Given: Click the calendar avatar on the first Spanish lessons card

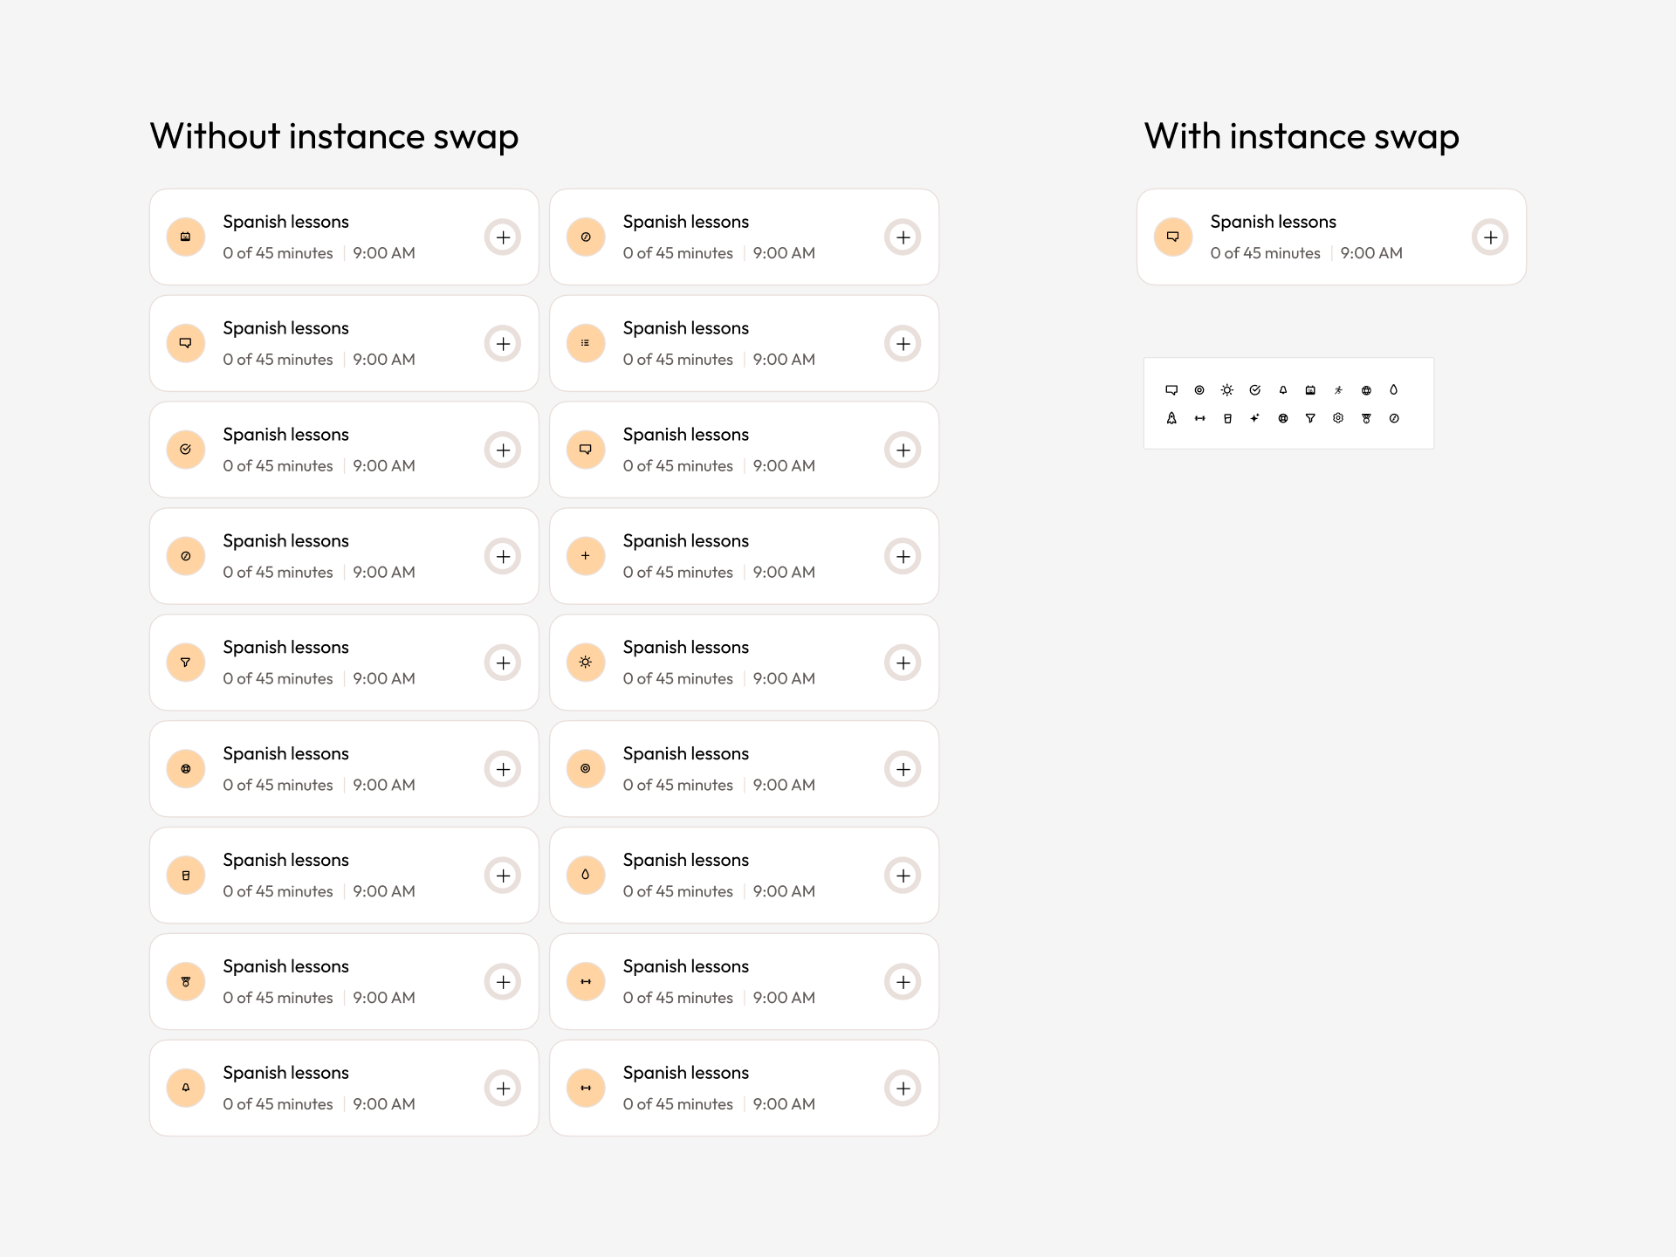Looking at the screenshot, I should 185,237.
